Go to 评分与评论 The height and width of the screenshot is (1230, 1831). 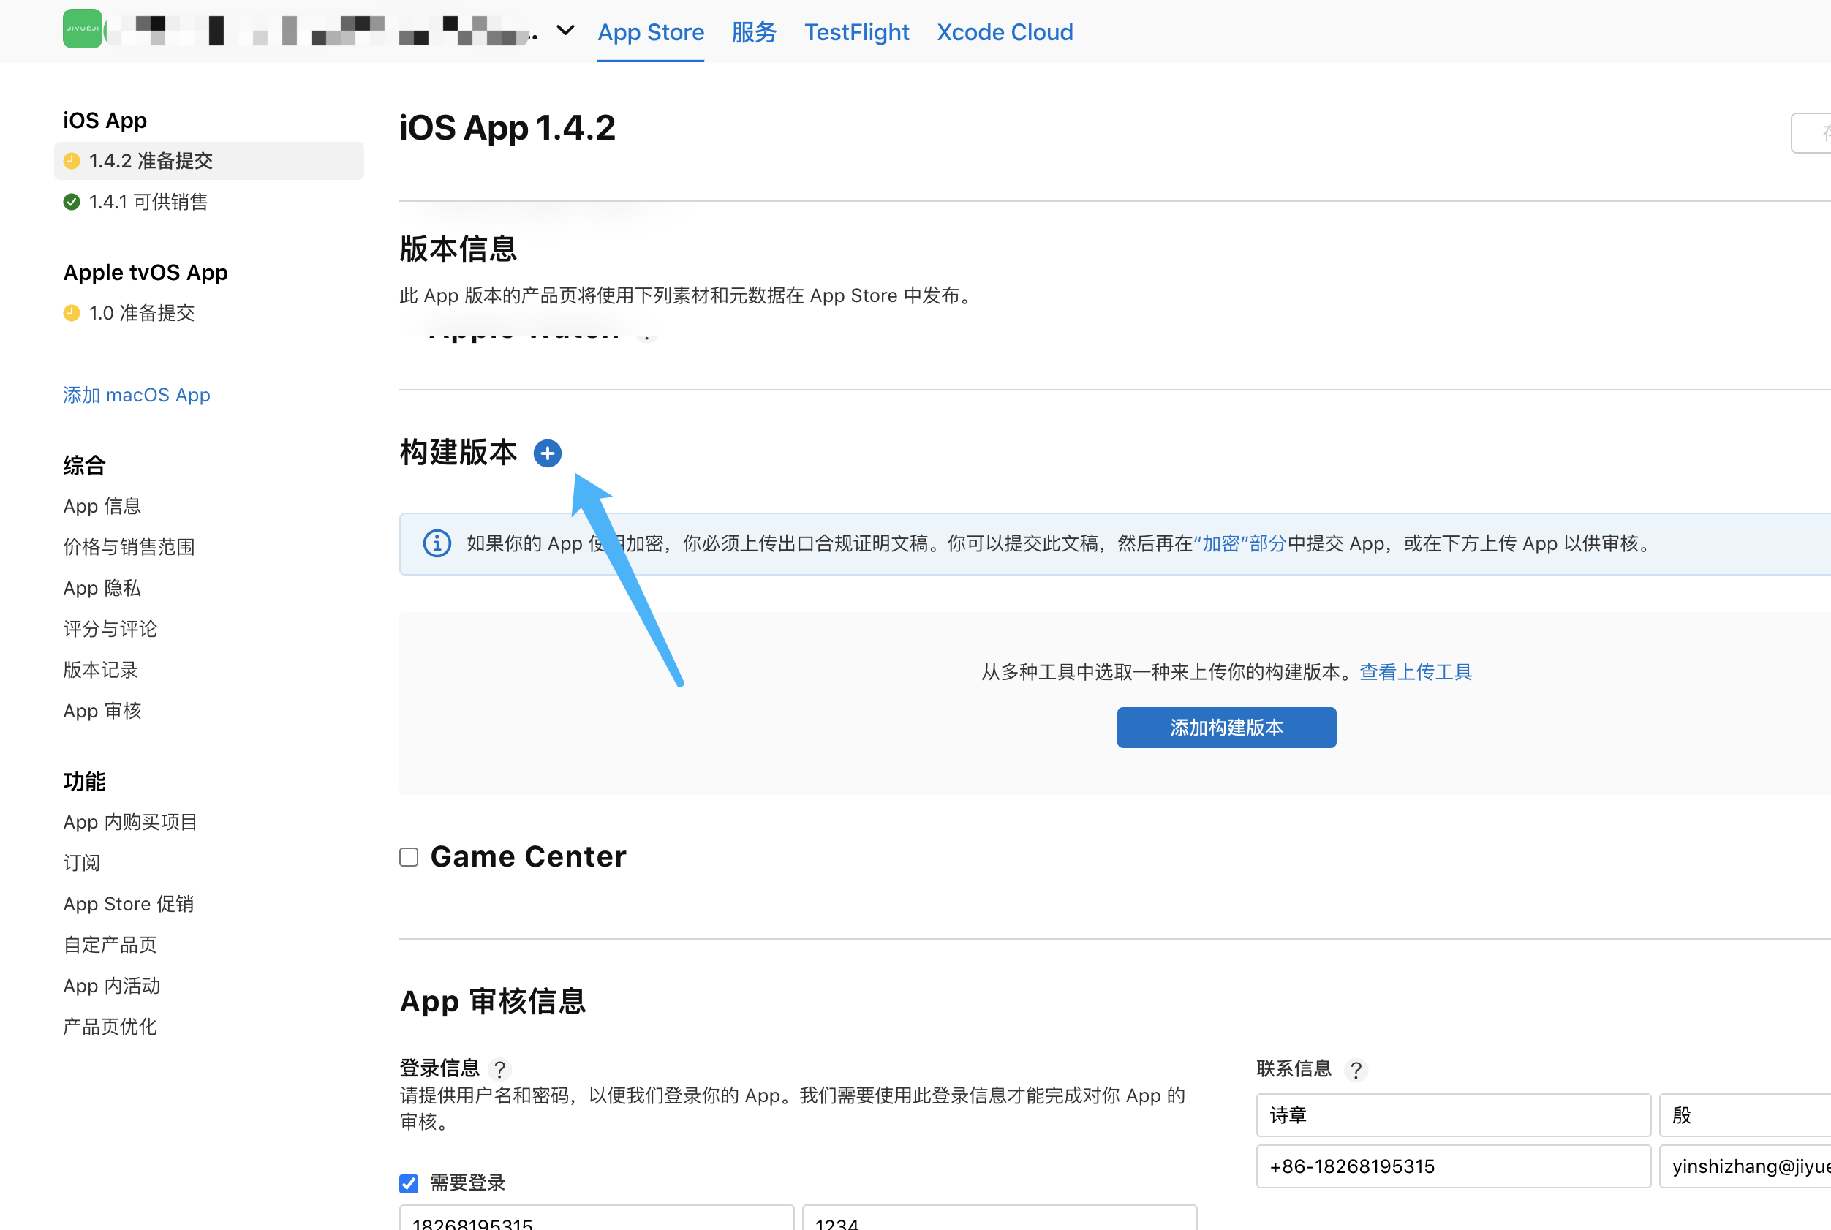click(110, 628)
